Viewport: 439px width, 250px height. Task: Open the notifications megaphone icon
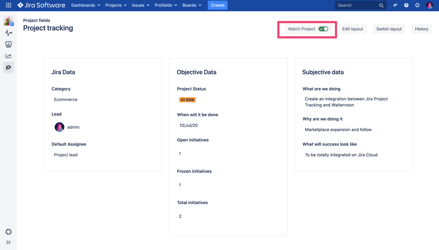[395, 5]
